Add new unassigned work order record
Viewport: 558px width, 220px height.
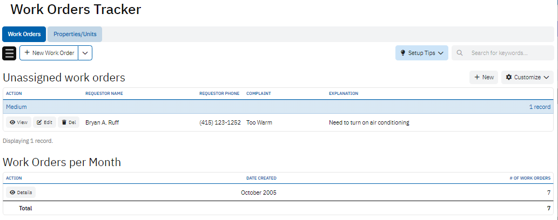(483, 77)
